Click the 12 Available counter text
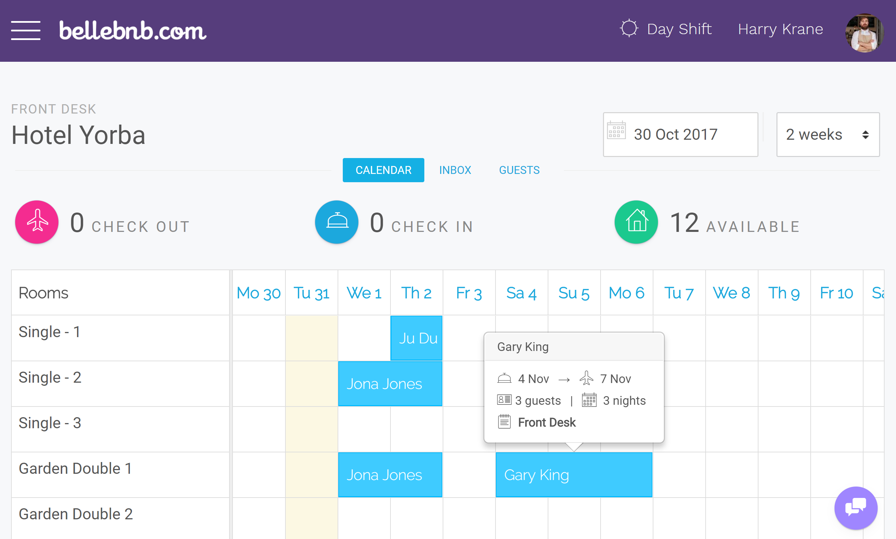The image size is (896, 539). click(x=735, y=223)
